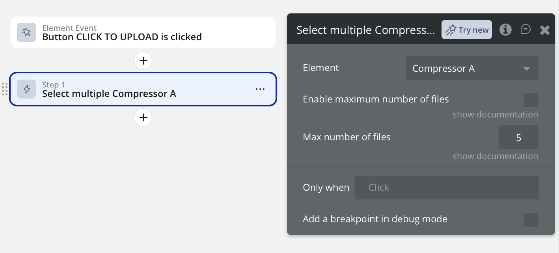This screenshot has height=253, width=559.
Task: Click the Try new button
Action: click(x=467, y=30)
